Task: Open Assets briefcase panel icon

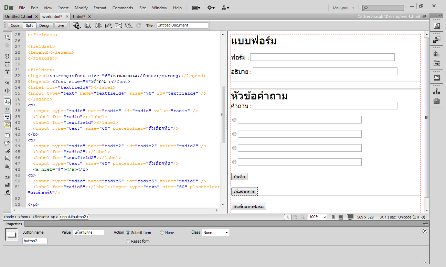Action: (x=437, y=101)
